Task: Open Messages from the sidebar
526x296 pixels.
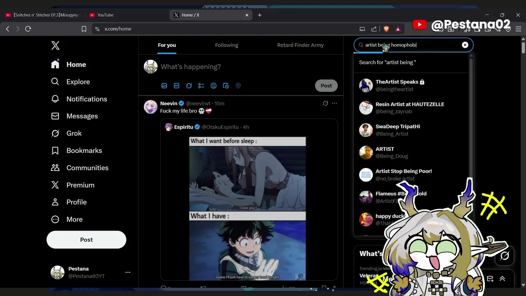Action: pos(74,116)
